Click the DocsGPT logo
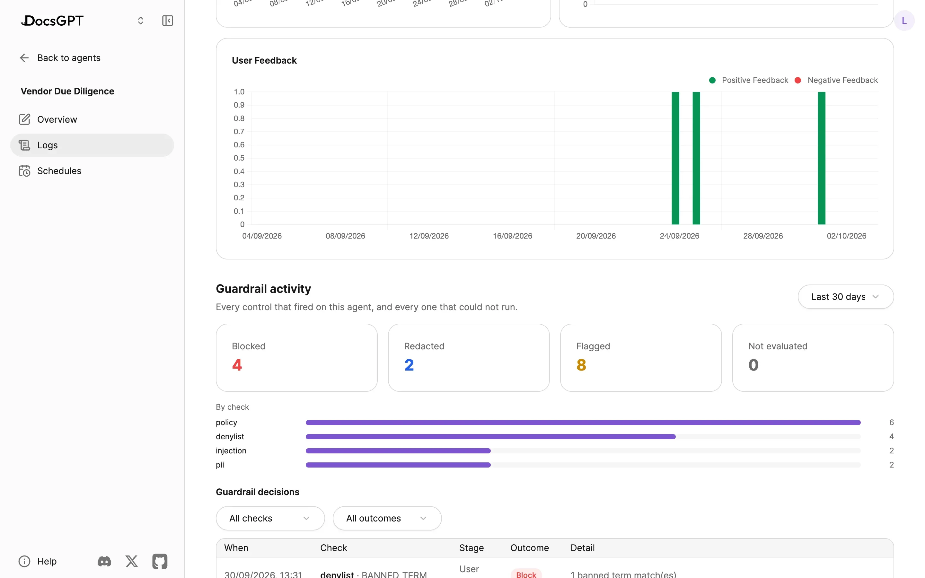 point(52,21)
